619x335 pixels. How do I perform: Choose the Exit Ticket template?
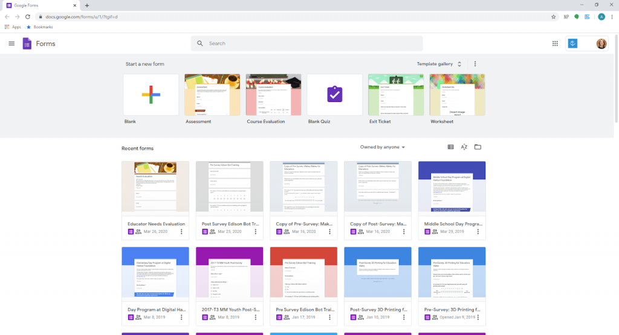396,95
